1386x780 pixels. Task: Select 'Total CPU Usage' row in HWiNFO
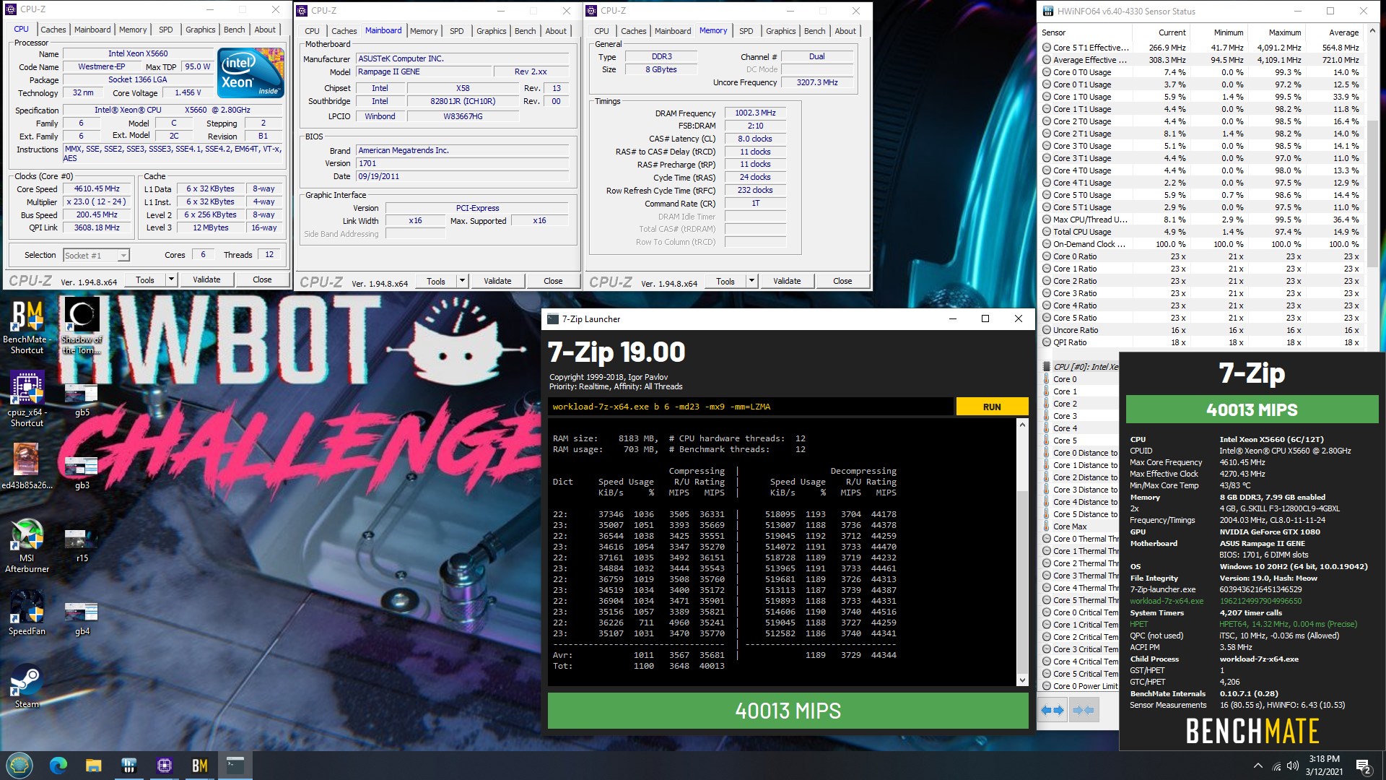click(1203, 232)
